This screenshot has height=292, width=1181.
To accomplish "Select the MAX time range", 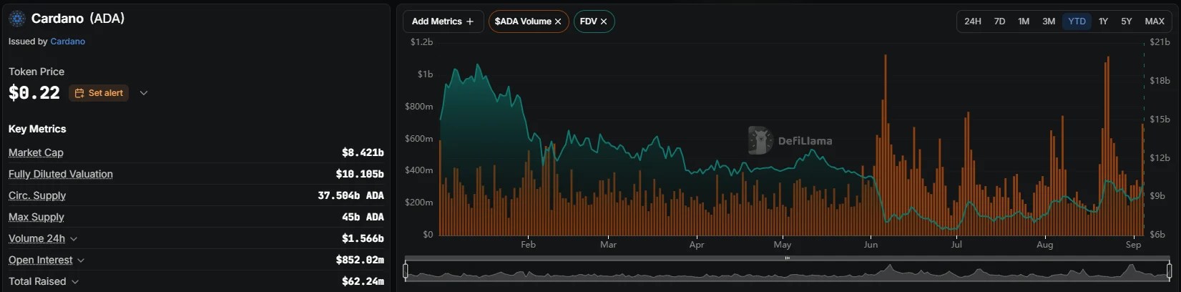I will pos(1155,21).
